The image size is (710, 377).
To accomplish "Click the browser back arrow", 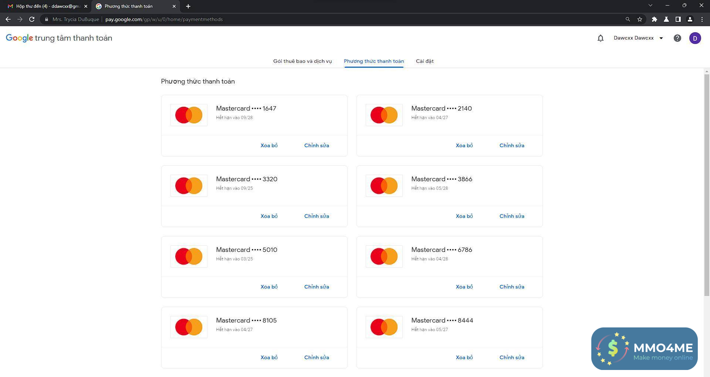I will coord(8,19).
